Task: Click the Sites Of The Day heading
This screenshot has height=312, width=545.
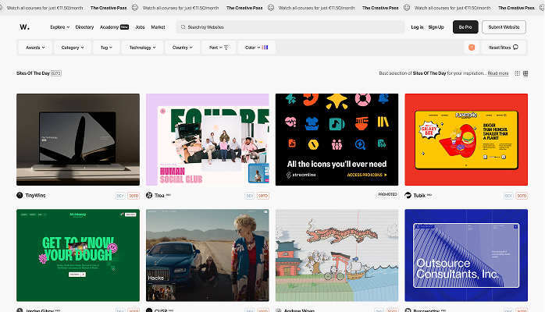Action: (33, 73)
